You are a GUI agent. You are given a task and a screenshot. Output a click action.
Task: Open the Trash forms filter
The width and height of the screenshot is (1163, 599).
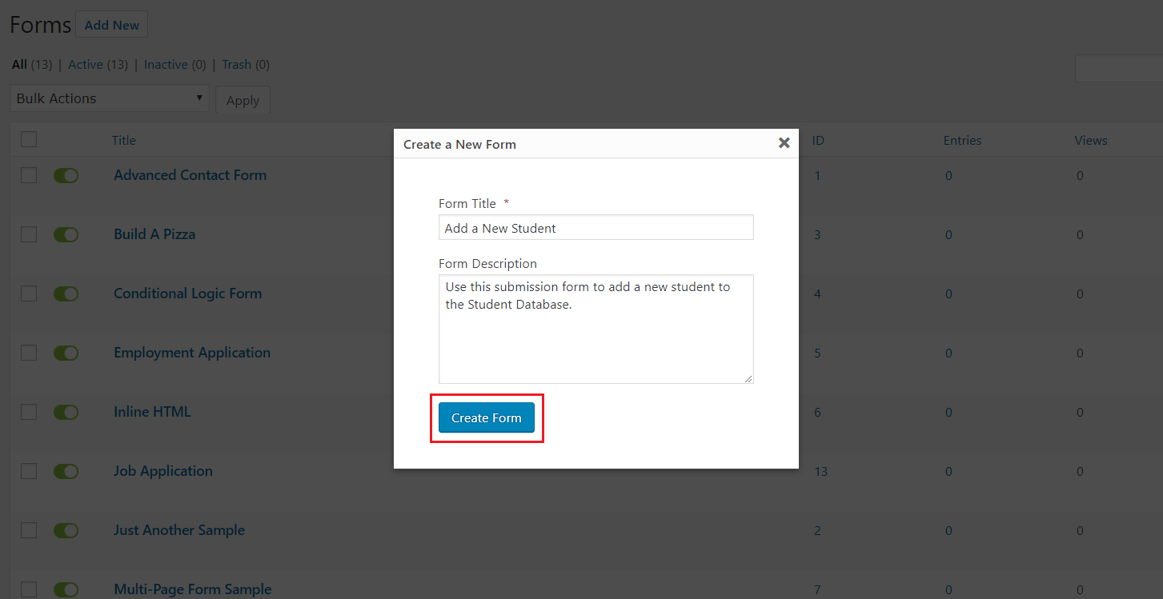[236, 64]
